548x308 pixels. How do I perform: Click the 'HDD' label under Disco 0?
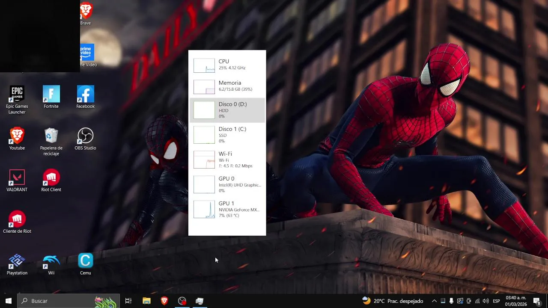(223, 111)
